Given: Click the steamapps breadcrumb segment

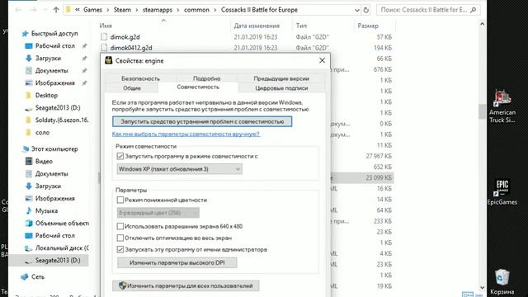Looking at the screenshot, I should click(x=158, y=10).
